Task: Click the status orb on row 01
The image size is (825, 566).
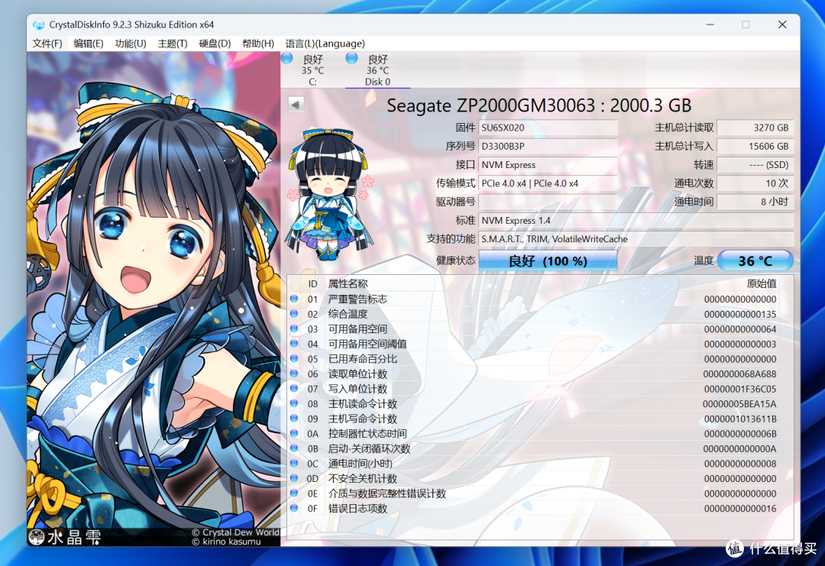Action: click(294, 298)
